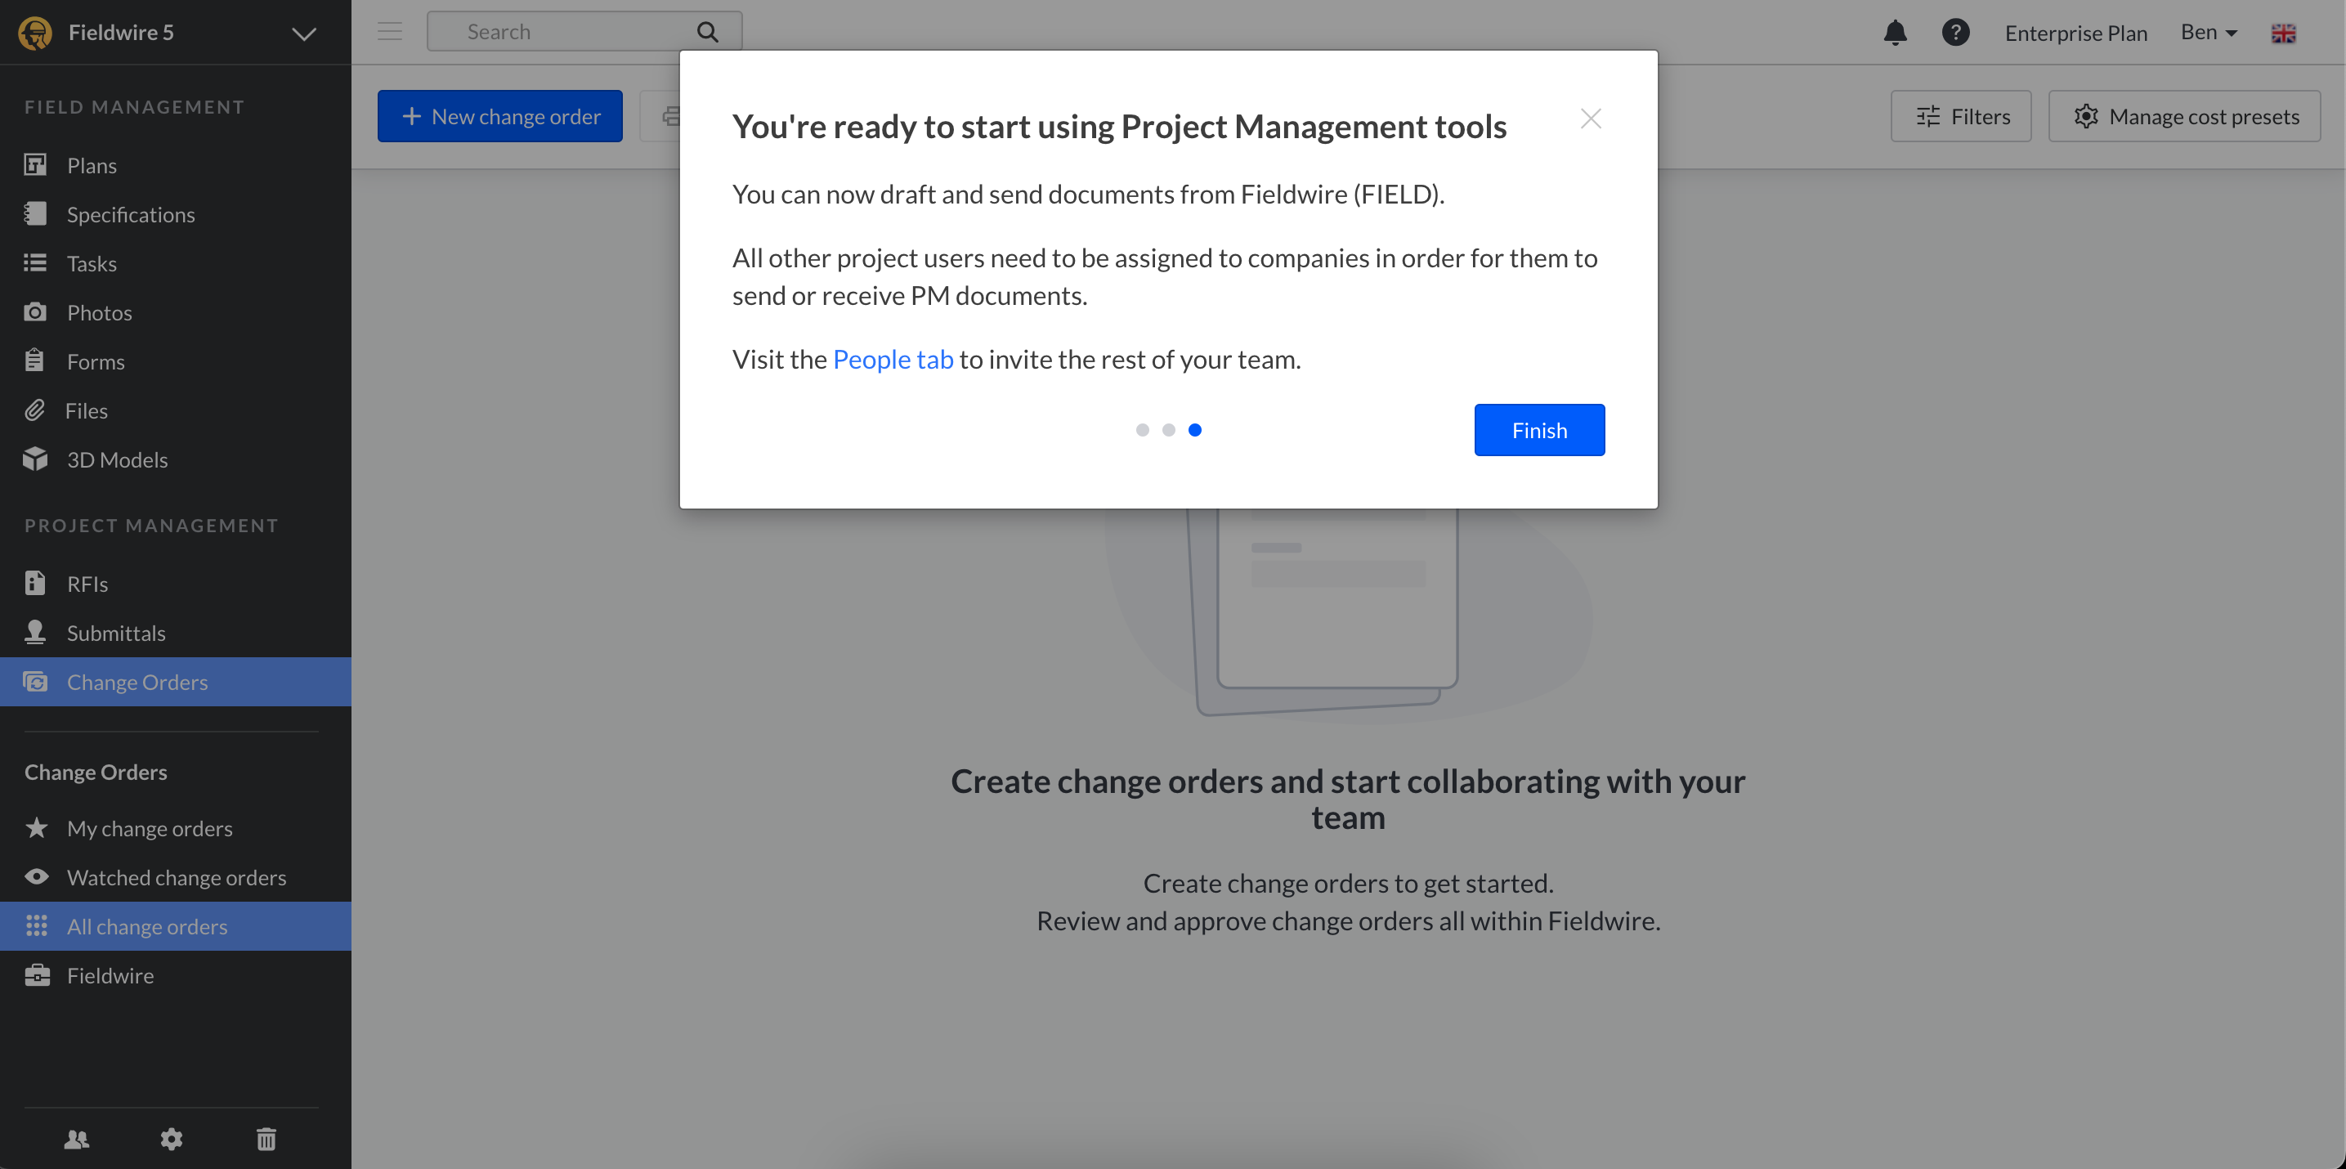2346x1169 pixels.
Task: Open the help question mark icon
Action: tap(1954, 33)
